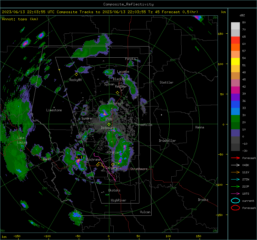Image resolution: width=257 pixels, height=240 pixels.
Task: Click the Banff town label
Action: pos(47,159)
